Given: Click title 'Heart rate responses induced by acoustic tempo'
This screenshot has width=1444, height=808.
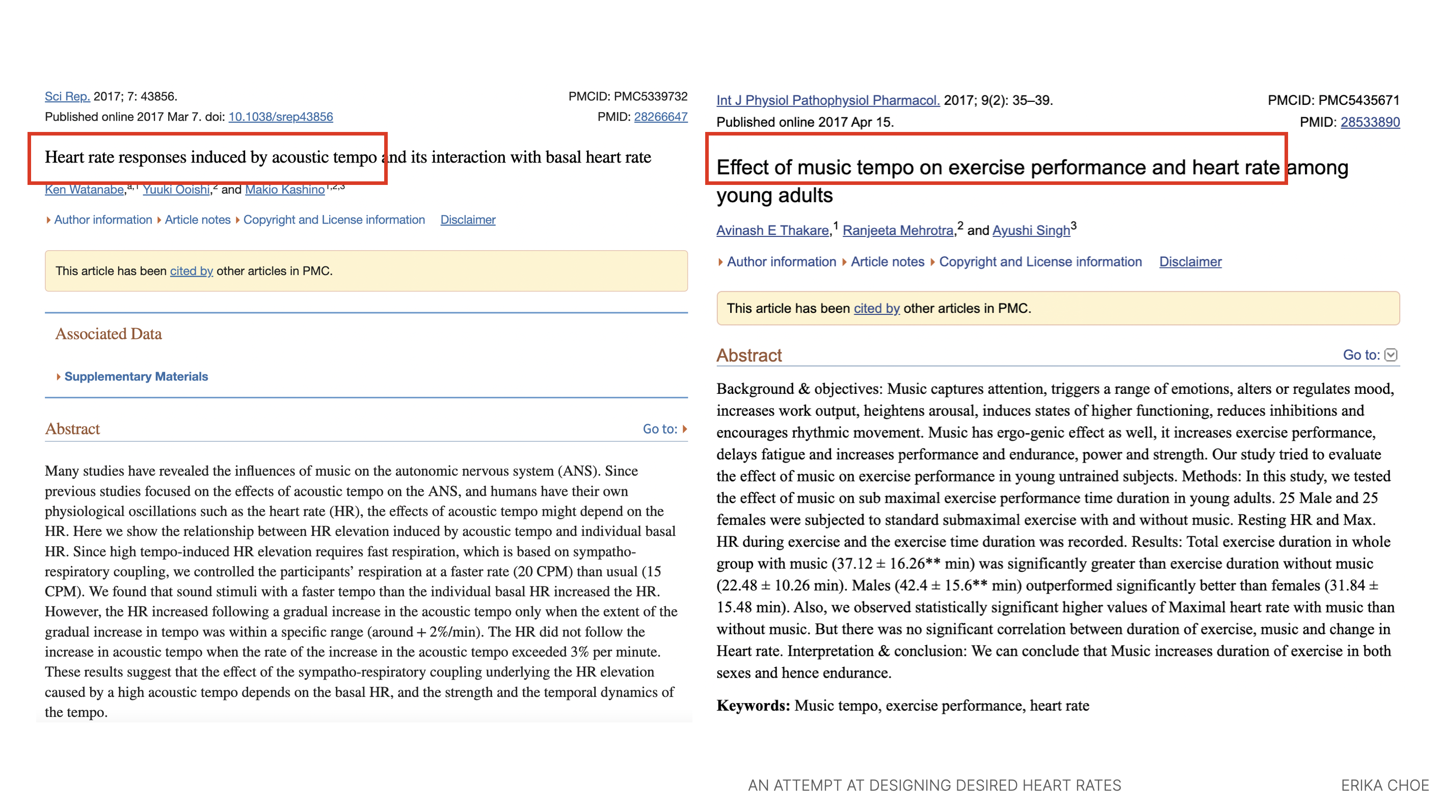Looking at the screenshot, I should click(211, 157).
